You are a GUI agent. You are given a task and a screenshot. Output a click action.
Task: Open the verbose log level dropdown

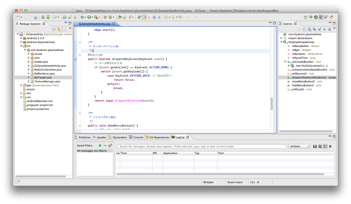click(x=299, y=146)
